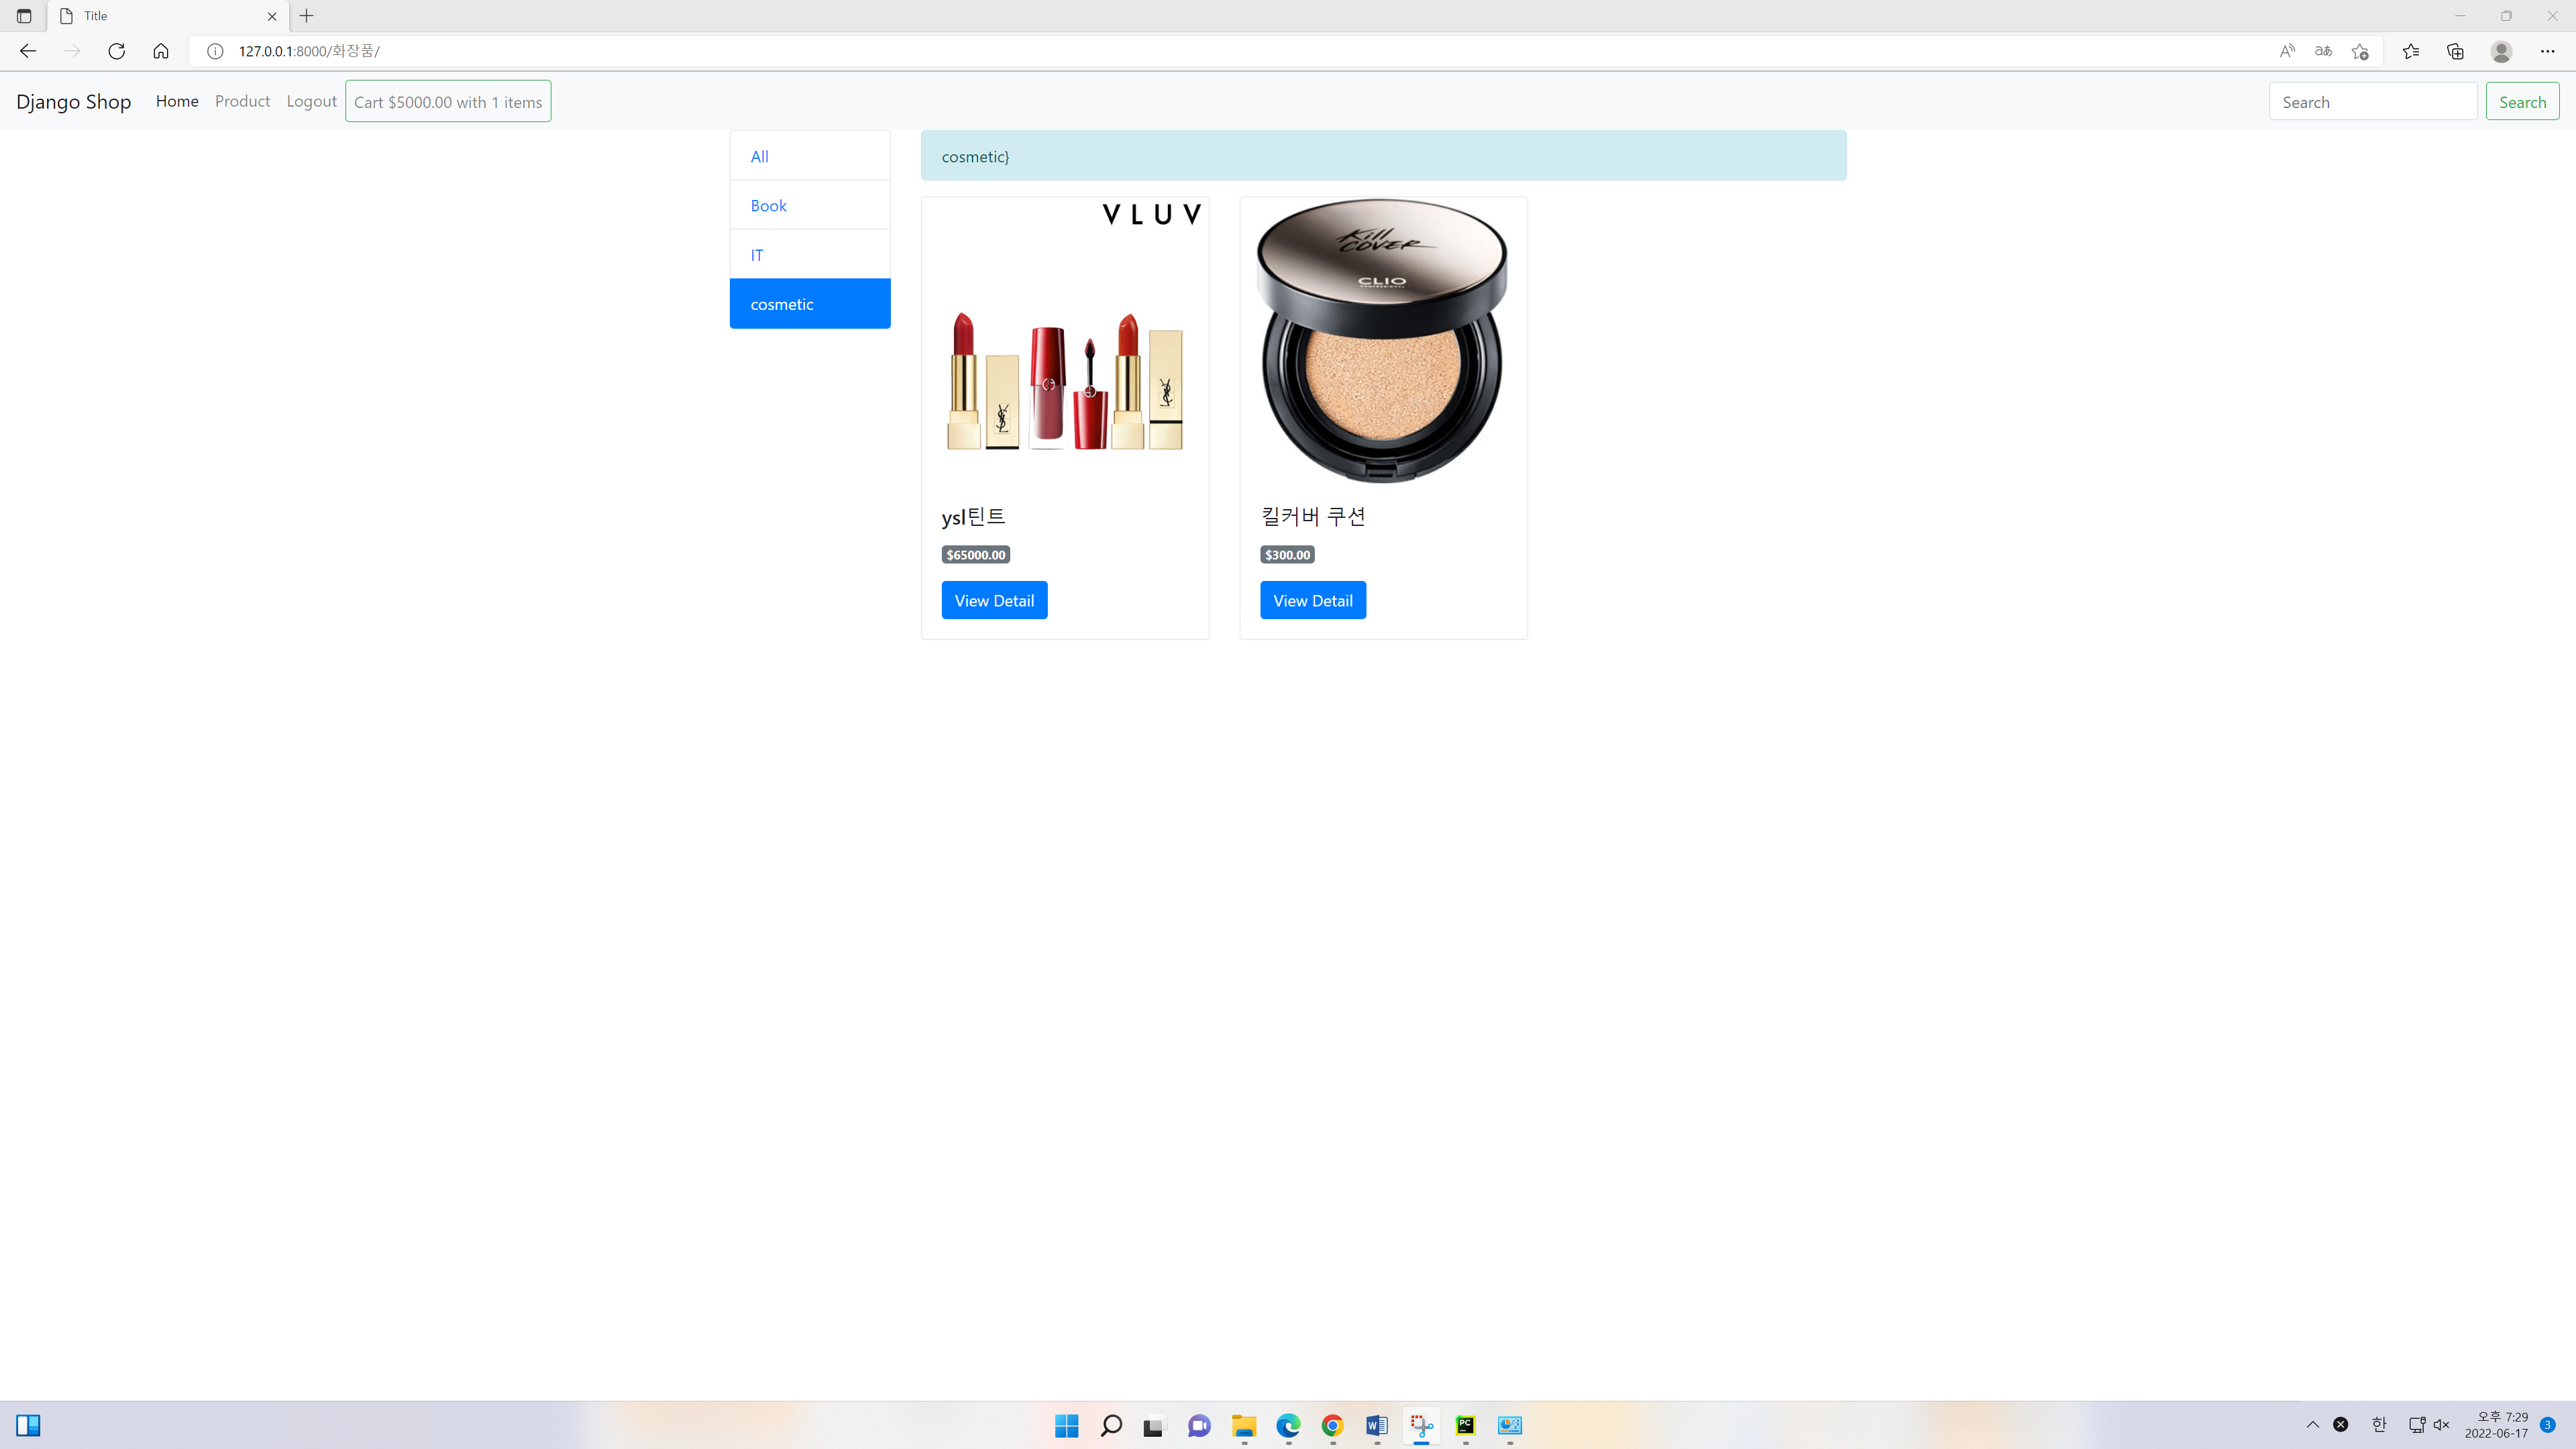Open the Favorites hub
Viewport: 2576px width, 1449px height.
[x=2410, y=50]
